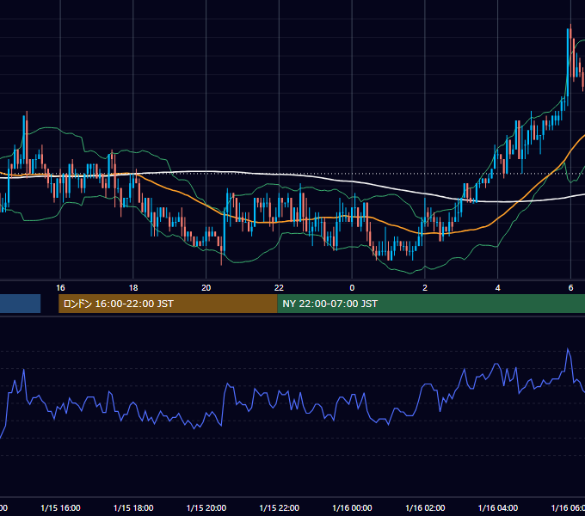The image size is (585, 516).
Task: Click the 1/16 00:00 date label
Action: click(x=352, y=507)
